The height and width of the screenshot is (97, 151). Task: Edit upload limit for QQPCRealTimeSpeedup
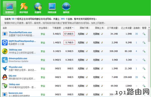[x=102, y=42]
